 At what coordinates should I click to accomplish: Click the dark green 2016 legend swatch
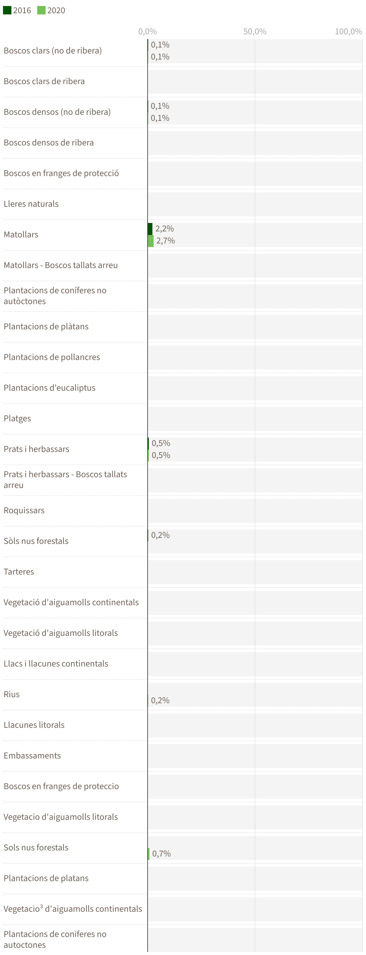point(7,10)
